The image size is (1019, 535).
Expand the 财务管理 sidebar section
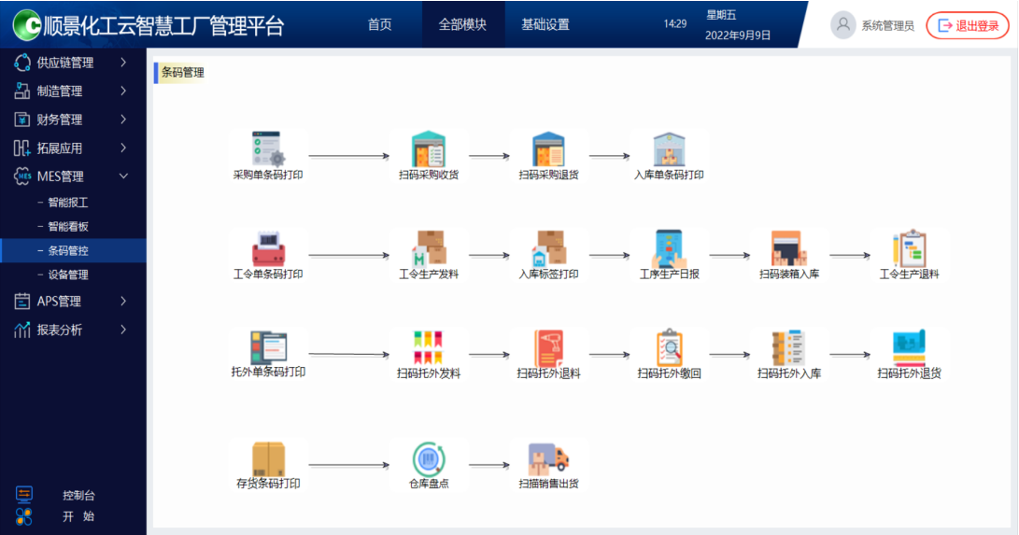point(71,120)
